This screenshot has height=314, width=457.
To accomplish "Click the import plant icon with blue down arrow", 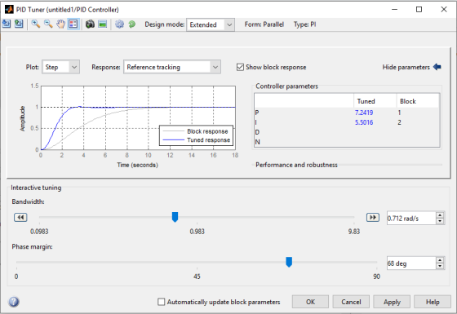I will [x=7, y=24].
